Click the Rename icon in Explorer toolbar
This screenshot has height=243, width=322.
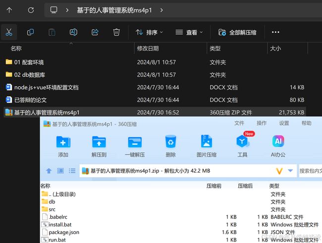(x=73, y=32)
